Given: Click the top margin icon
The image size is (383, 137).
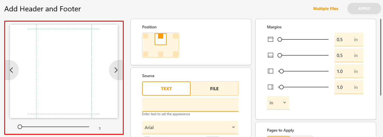Looking at the screenshot, I should click(x=270, y=39).
